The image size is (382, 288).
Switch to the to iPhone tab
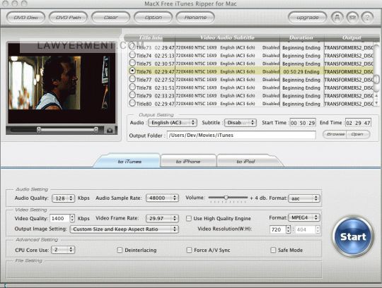click(188, 162)
